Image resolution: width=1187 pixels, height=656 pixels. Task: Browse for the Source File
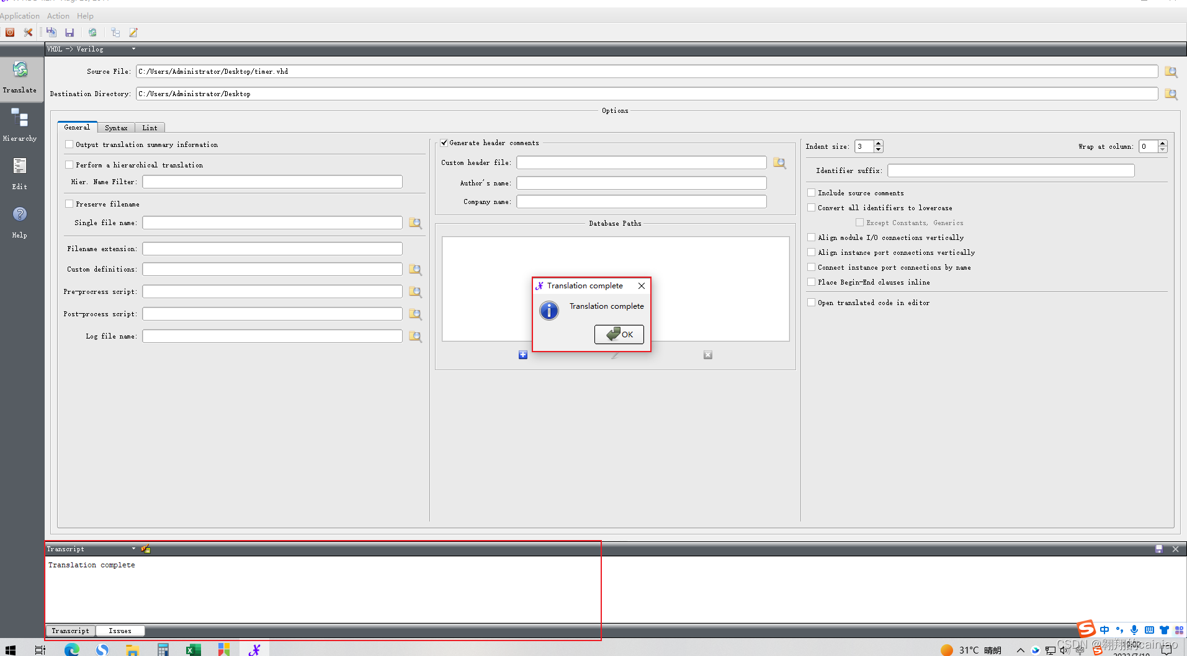1171,72
